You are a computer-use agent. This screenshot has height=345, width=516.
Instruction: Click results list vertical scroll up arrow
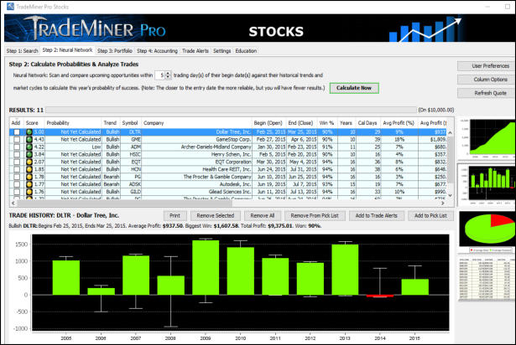451,132
